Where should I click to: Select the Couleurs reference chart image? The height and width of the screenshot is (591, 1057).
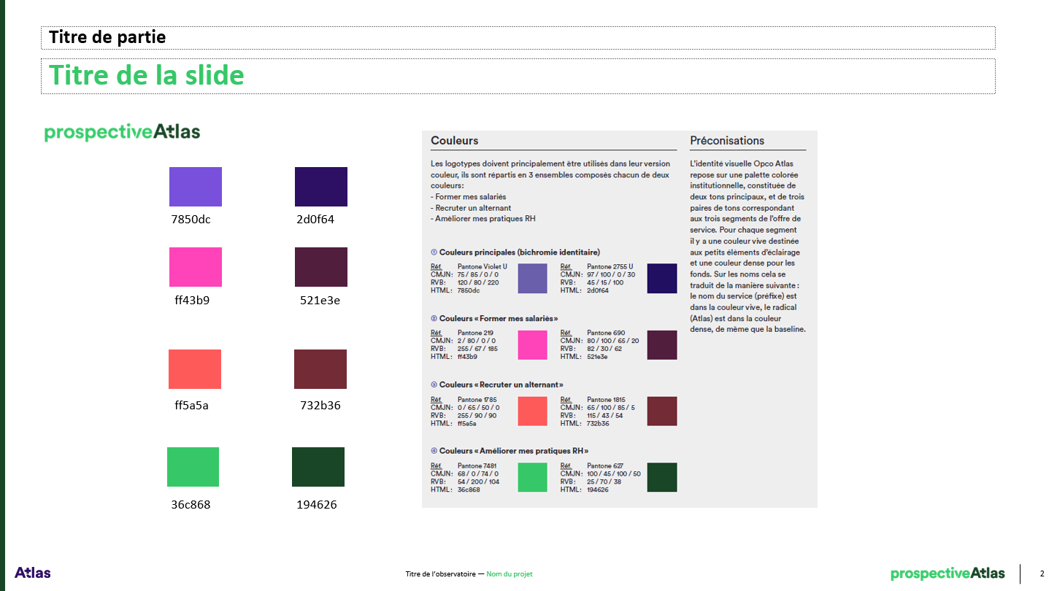tap(619, 319)
